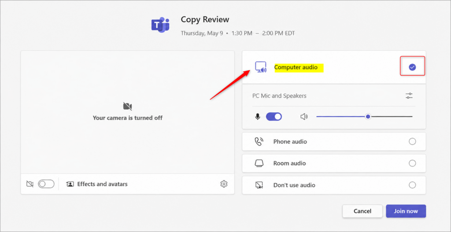Select the Don't use audio radio button

[412, 185]
